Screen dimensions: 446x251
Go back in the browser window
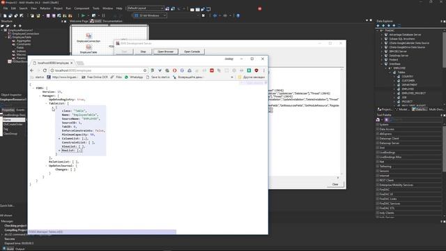click(32, 70)
